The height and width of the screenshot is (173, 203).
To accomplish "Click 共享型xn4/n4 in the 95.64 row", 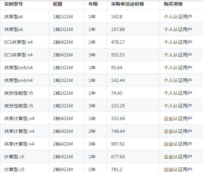I will tap(18, 68).
